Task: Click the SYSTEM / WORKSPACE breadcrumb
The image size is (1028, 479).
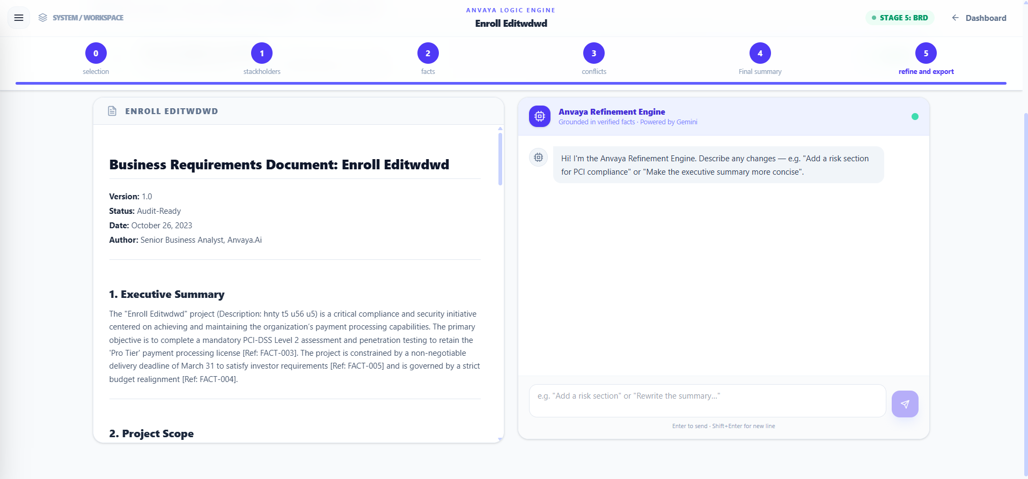Action: click(88, 18)
